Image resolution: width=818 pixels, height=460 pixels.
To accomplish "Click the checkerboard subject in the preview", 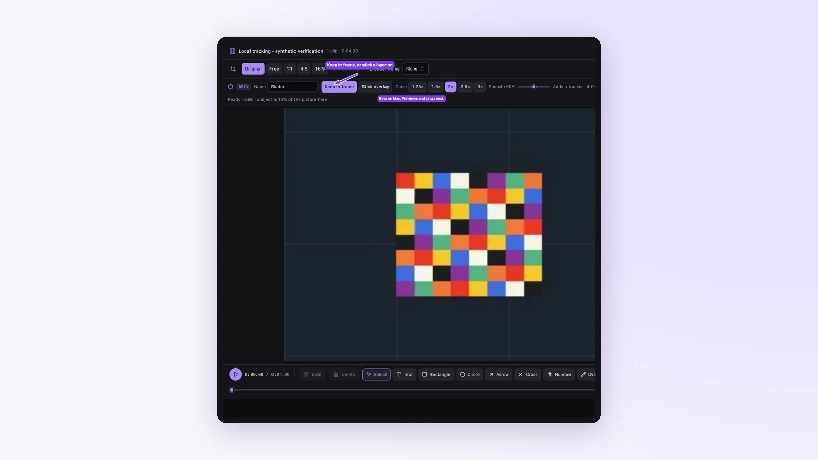I will (469, 235).
